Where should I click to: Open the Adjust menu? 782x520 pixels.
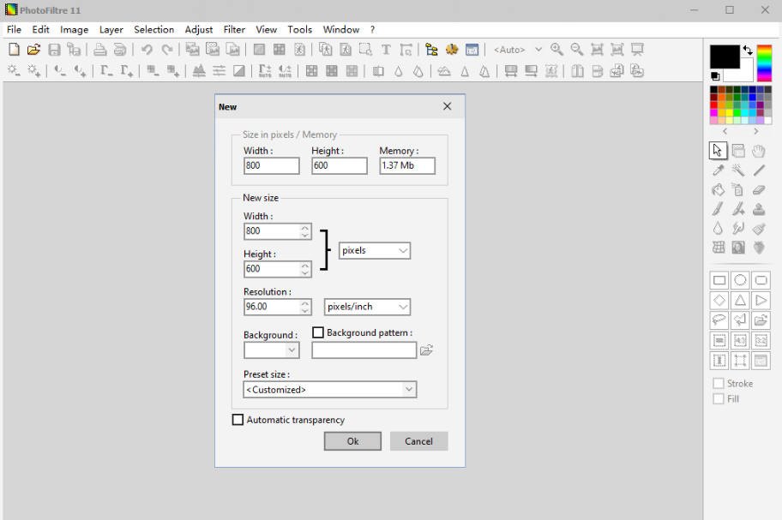tap(199, 29)
